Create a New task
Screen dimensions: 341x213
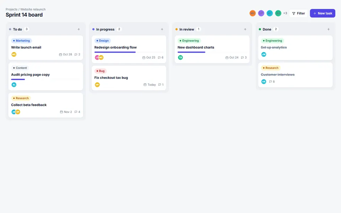pyautogui.click(x=323, y=13)
